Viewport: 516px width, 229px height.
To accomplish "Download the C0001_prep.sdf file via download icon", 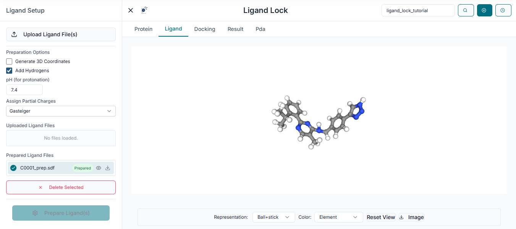I will coord(108,168).
